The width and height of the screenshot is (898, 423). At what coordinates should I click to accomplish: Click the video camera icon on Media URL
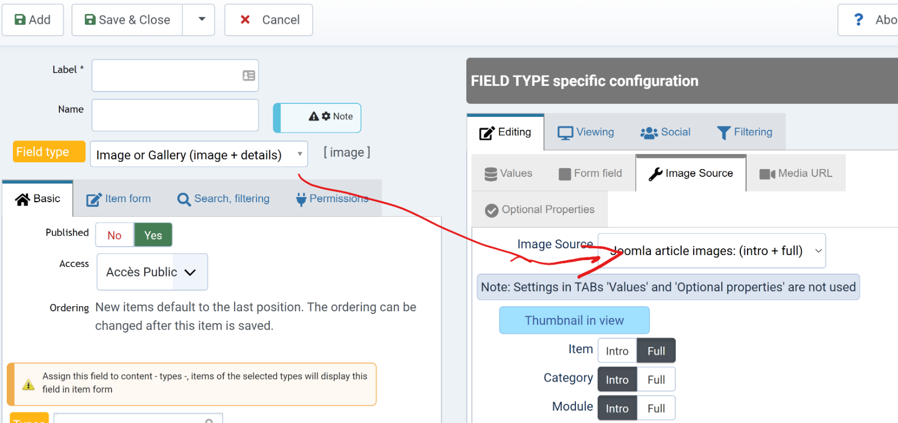coord(767,174)
